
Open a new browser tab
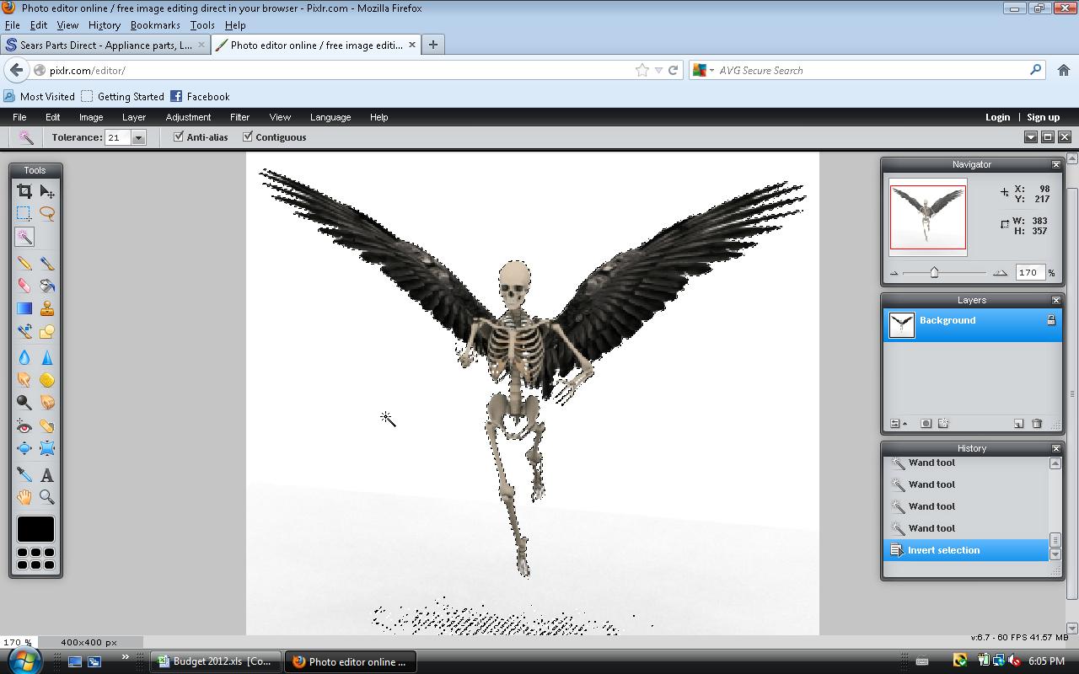pos(433,45)
